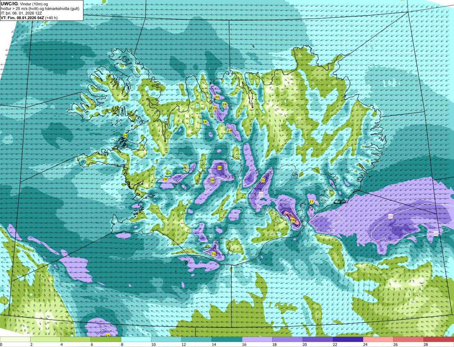The image size is (454, 347).
Task: Click the '(+40 h)' forecast offset text
Action: pyautogui.click(x=51, y=18)
